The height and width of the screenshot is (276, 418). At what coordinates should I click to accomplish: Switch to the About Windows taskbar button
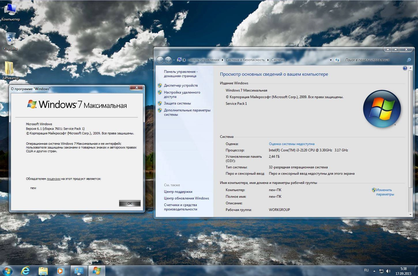pyautogui.click(x=97, y=271)
